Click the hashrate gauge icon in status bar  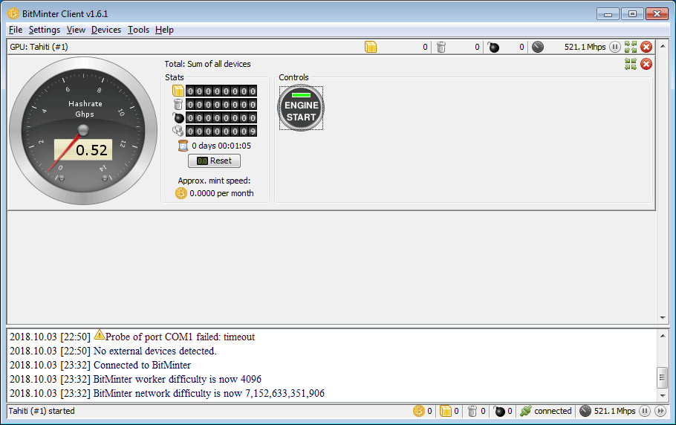[x=585, y=411]
